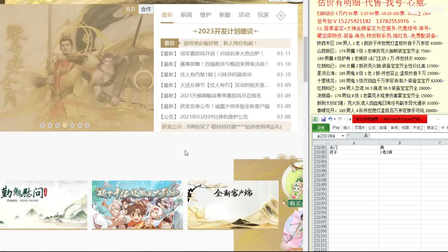Undo the last action in Excel

330,119
